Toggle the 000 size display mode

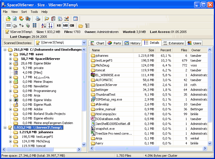(8, 25)
